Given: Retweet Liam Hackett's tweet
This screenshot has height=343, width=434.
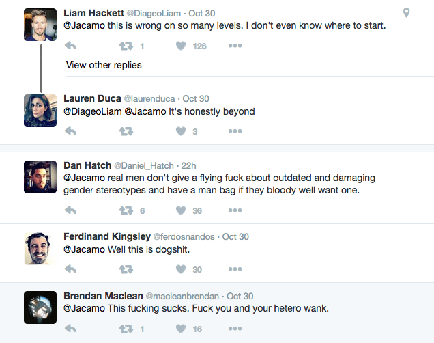Looking at the screenshot, I should click(126, 46).
